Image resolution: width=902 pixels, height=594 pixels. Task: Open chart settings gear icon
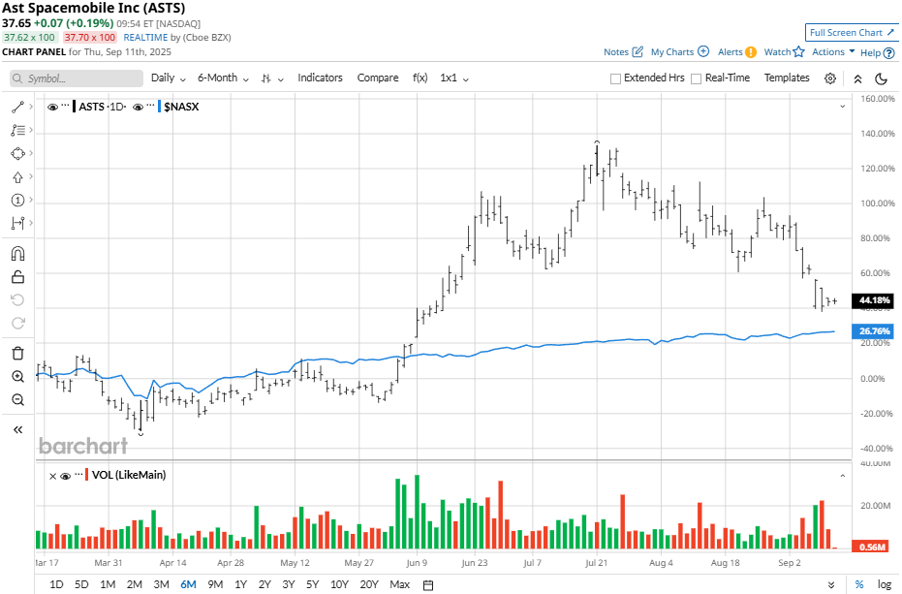pos(830,78)
